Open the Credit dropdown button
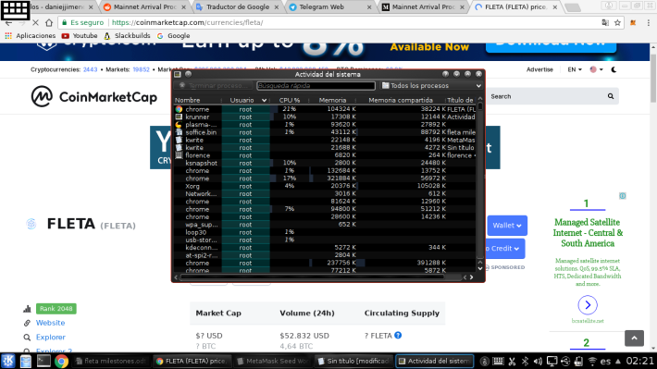 [x=505, y=249]
